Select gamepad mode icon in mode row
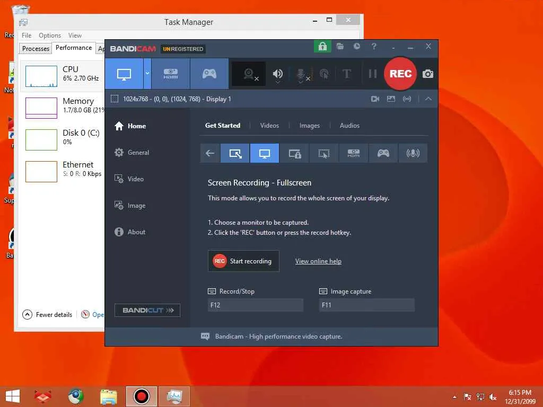The height and width of the screenshot is (407, 543). click(383, 153)
